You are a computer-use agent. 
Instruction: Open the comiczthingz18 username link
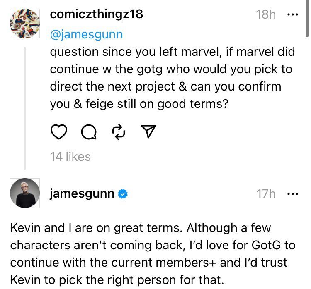[x=96, y=14]
